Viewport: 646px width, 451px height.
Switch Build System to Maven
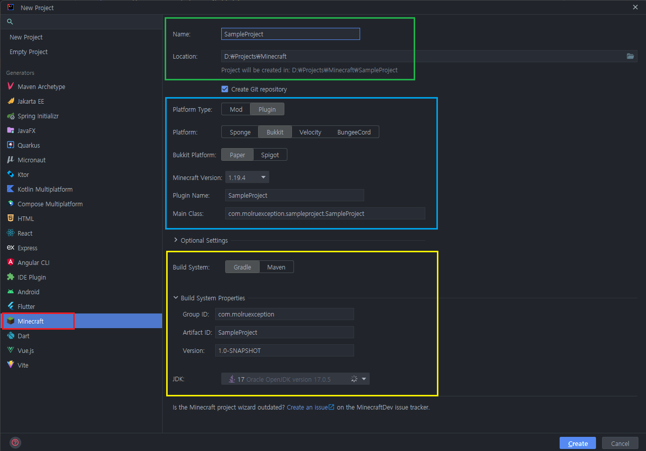pos(276,267)
